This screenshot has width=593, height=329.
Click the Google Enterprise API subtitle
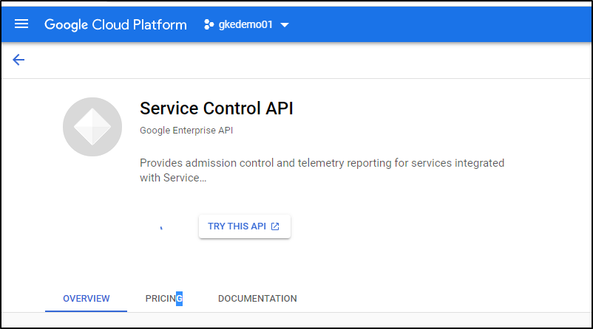[186, 130]
